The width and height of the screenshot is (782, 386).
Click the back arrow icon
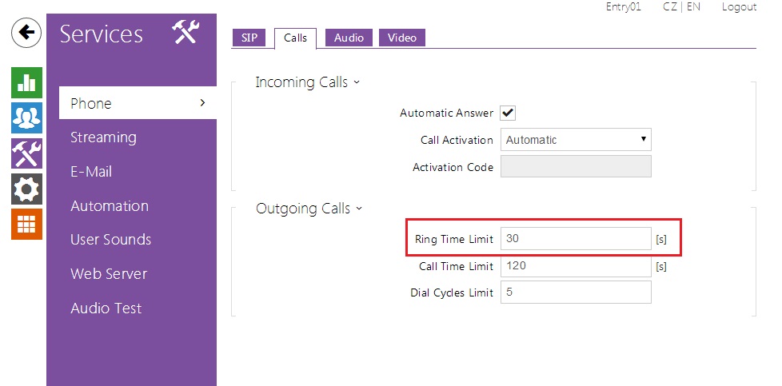click(26, 33)
